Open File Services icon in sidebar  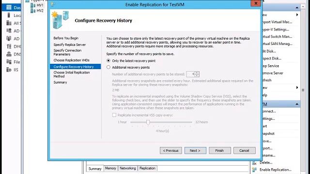pyautogui.click(x=9, y=62)
